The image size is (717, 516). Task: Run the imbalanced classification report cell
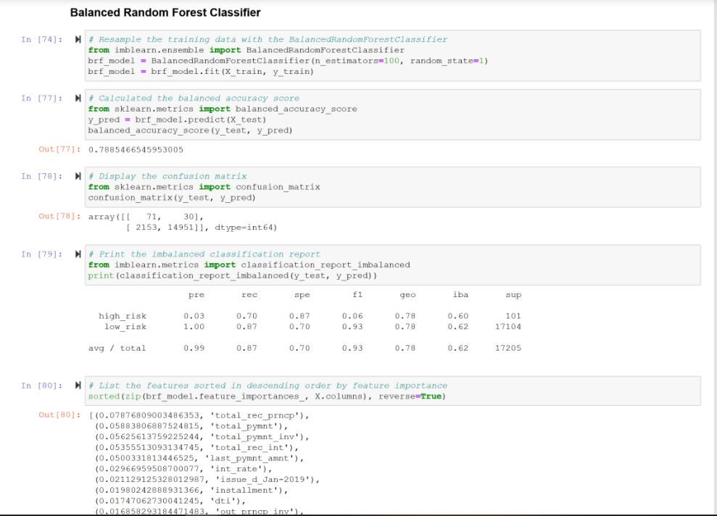click(78, 254)
